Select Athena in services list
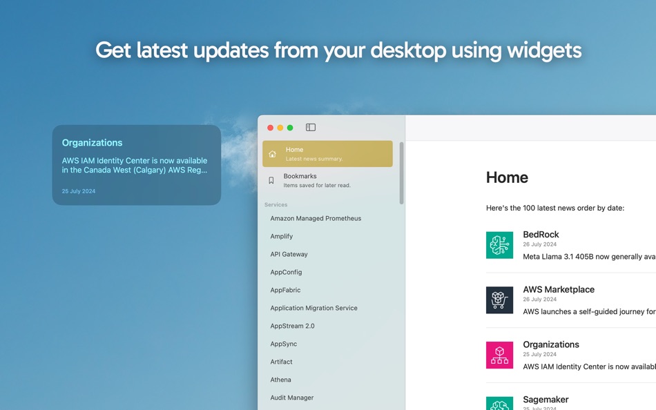The image size is (656, 410). click(x=281, y=380)
